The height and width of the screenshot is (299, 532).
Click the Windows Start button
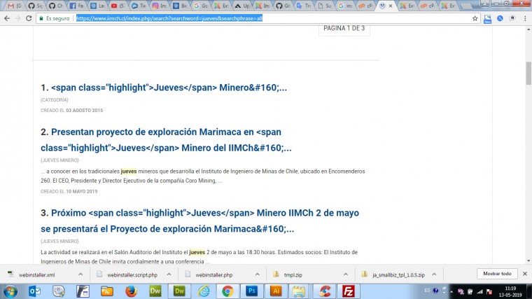pyautogui.click(x=10, y=291)
